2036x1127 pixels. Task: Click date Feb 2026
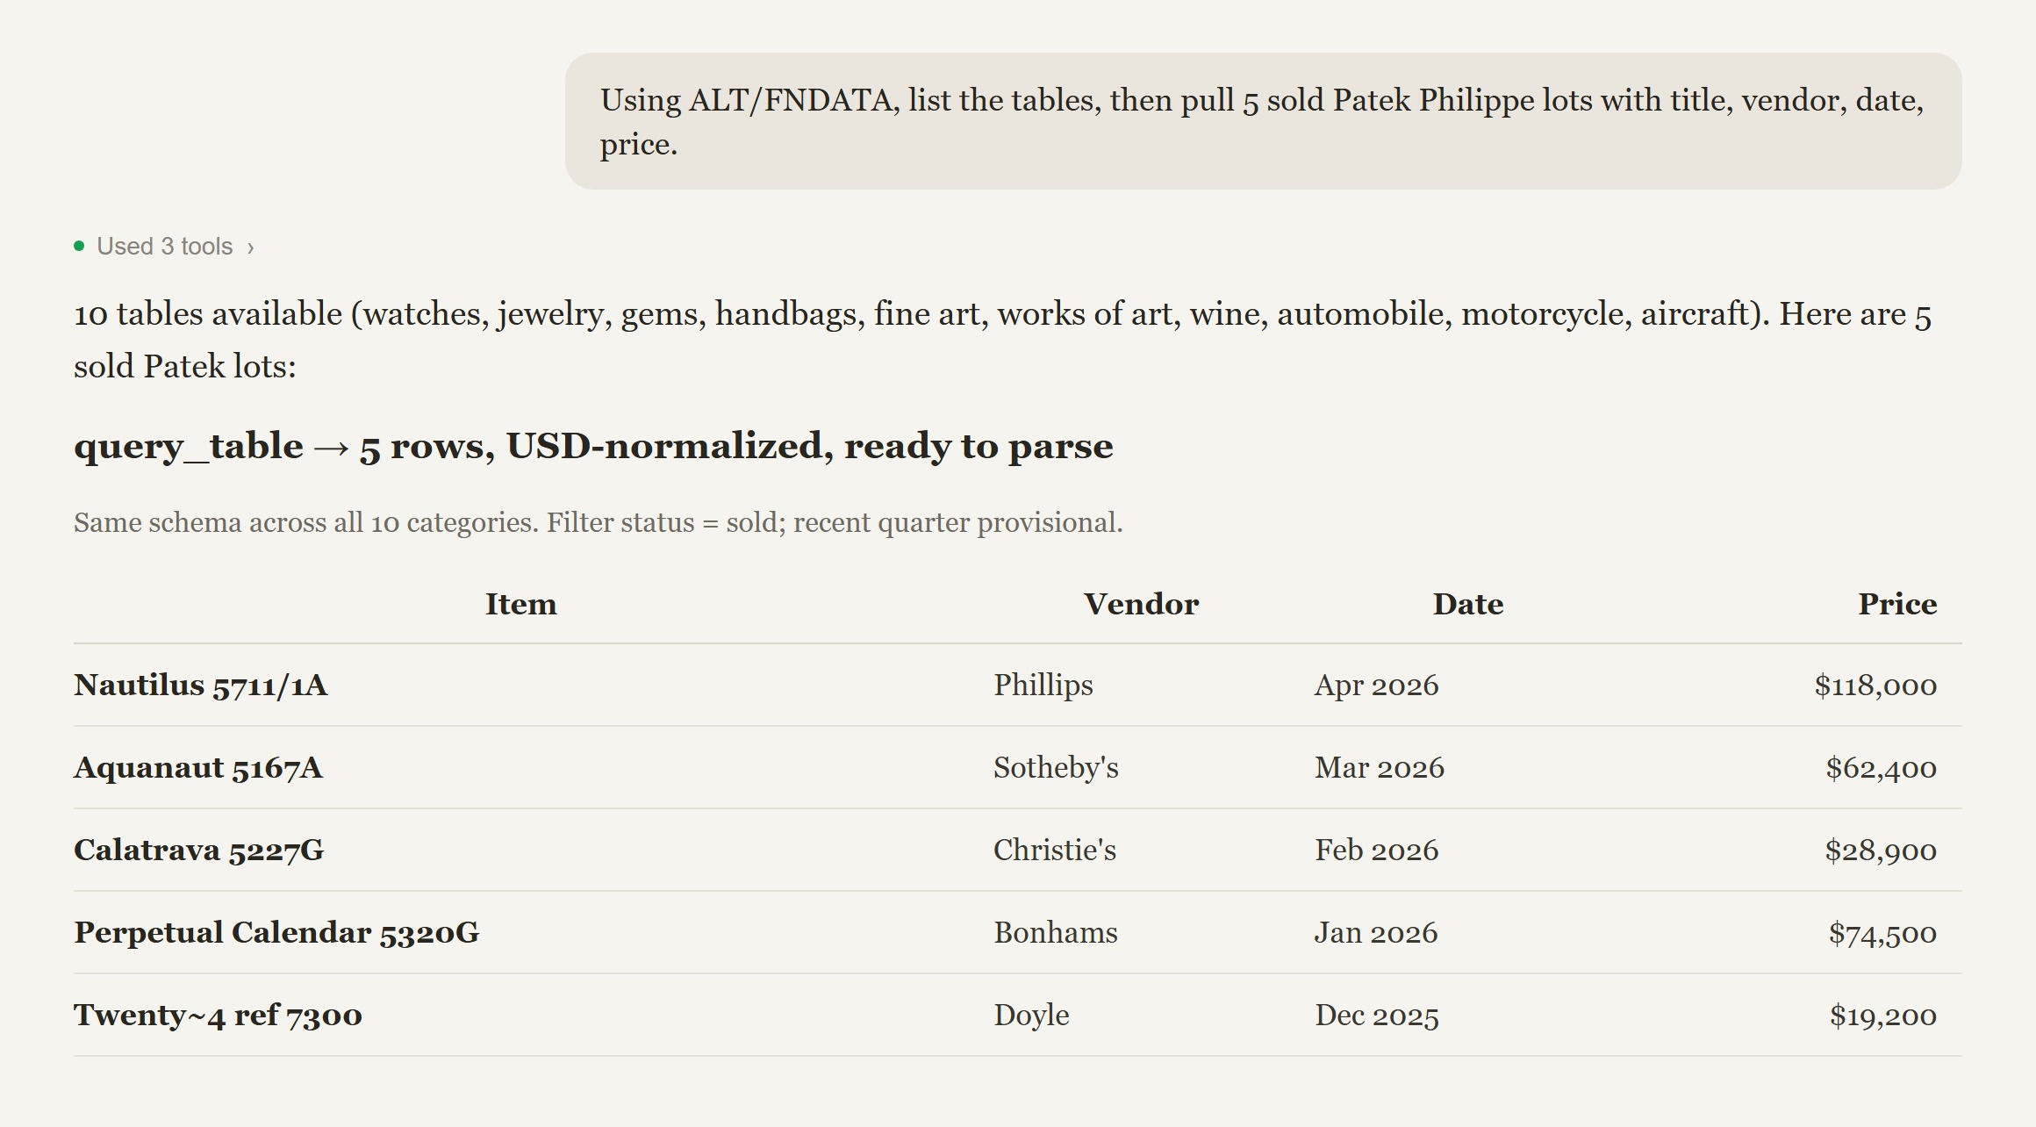pyautogui.click(x=1376, y=850)
